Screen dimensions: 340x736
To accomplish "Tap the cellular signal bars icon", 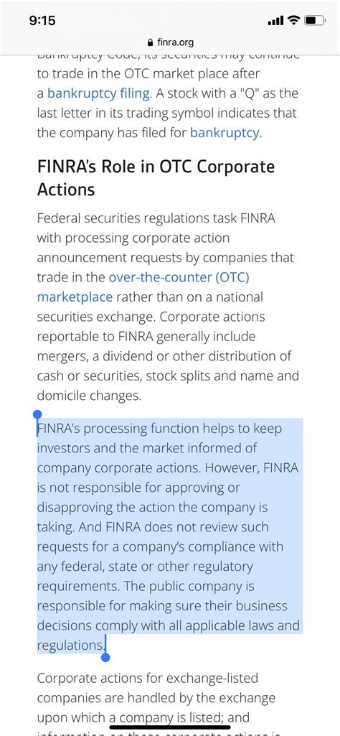I will pos(275,21).
